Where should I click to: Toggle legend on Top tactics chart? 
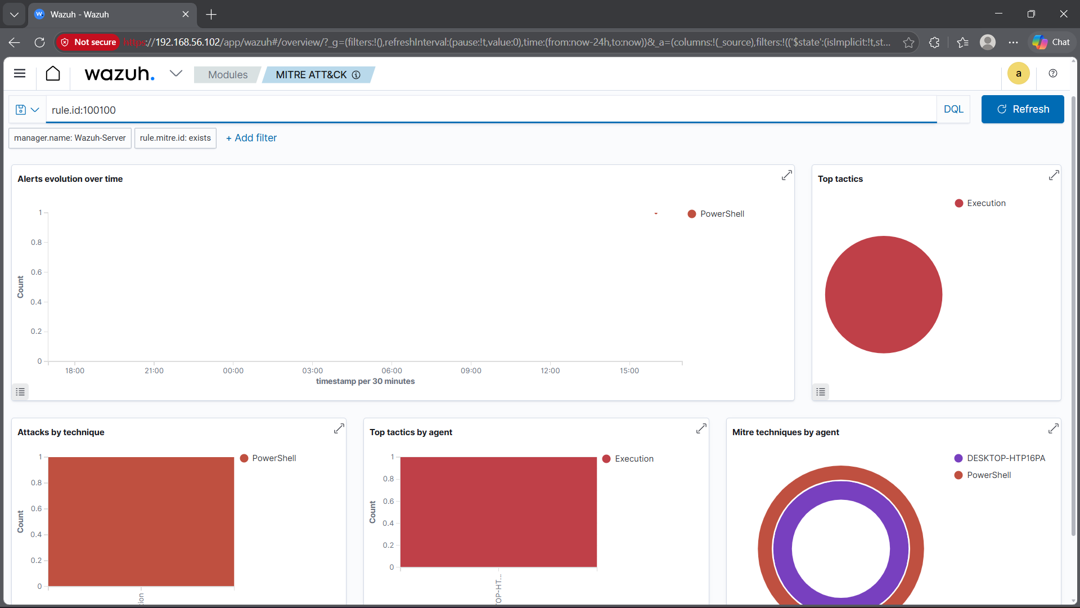click(821, 392)
